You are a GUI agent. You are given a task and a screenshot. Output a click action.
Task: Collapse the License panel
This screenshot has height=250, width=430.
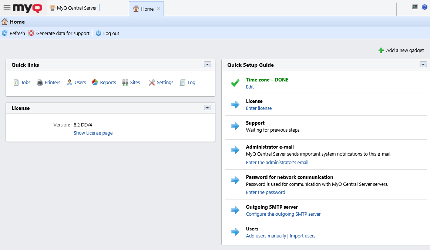point(208,108)
